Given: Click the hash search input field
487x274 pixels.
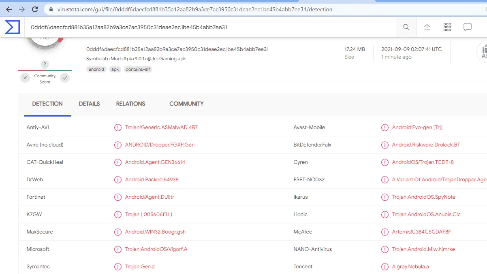Looking at the screenshot, I should 211,27.
